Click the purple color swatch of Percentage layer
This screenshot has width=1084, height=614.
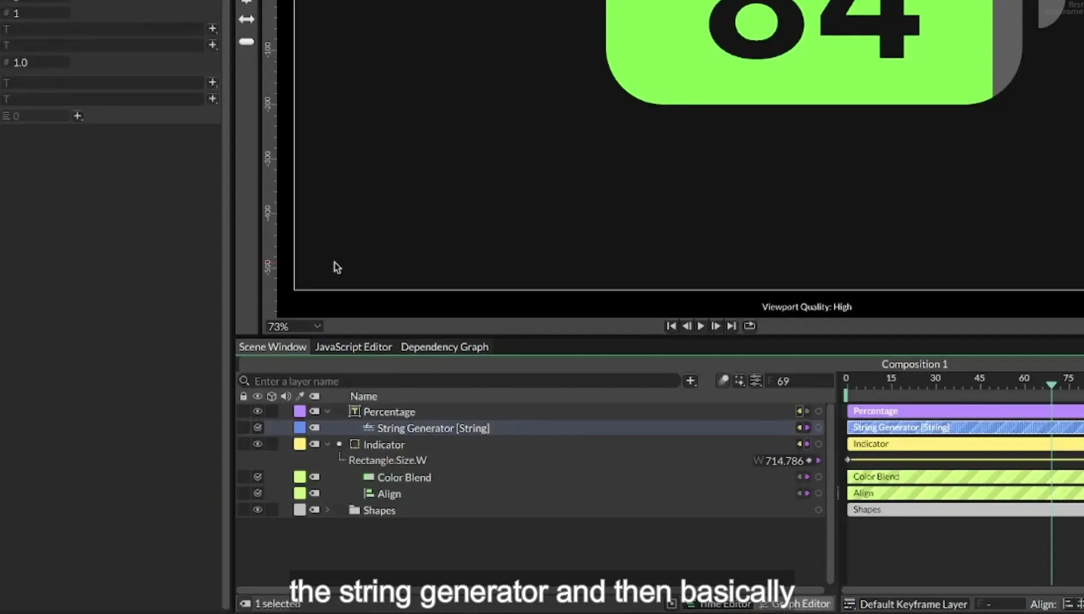tap(300, 411)
